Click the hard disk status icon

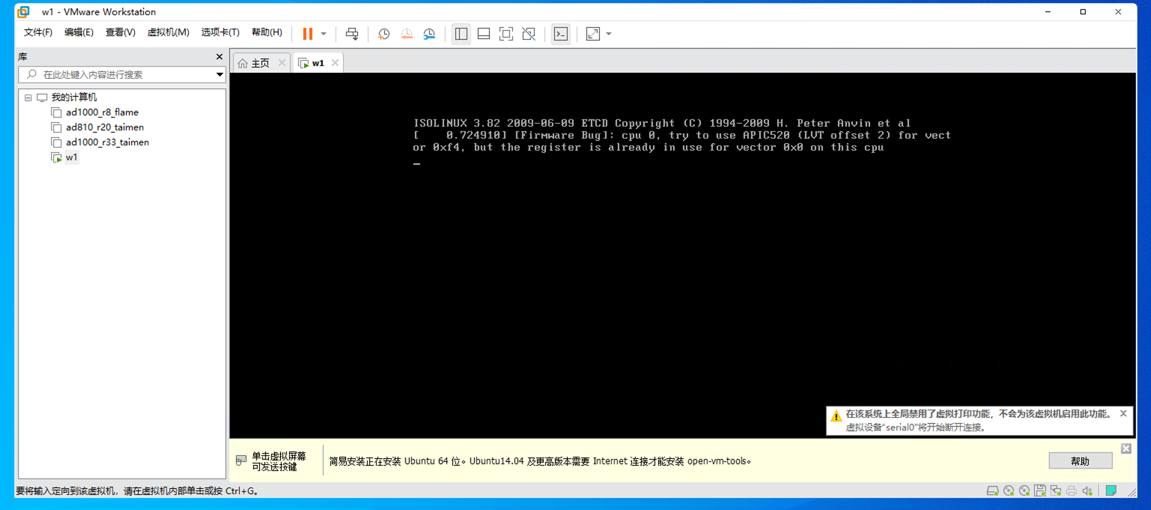click(992, 491)
